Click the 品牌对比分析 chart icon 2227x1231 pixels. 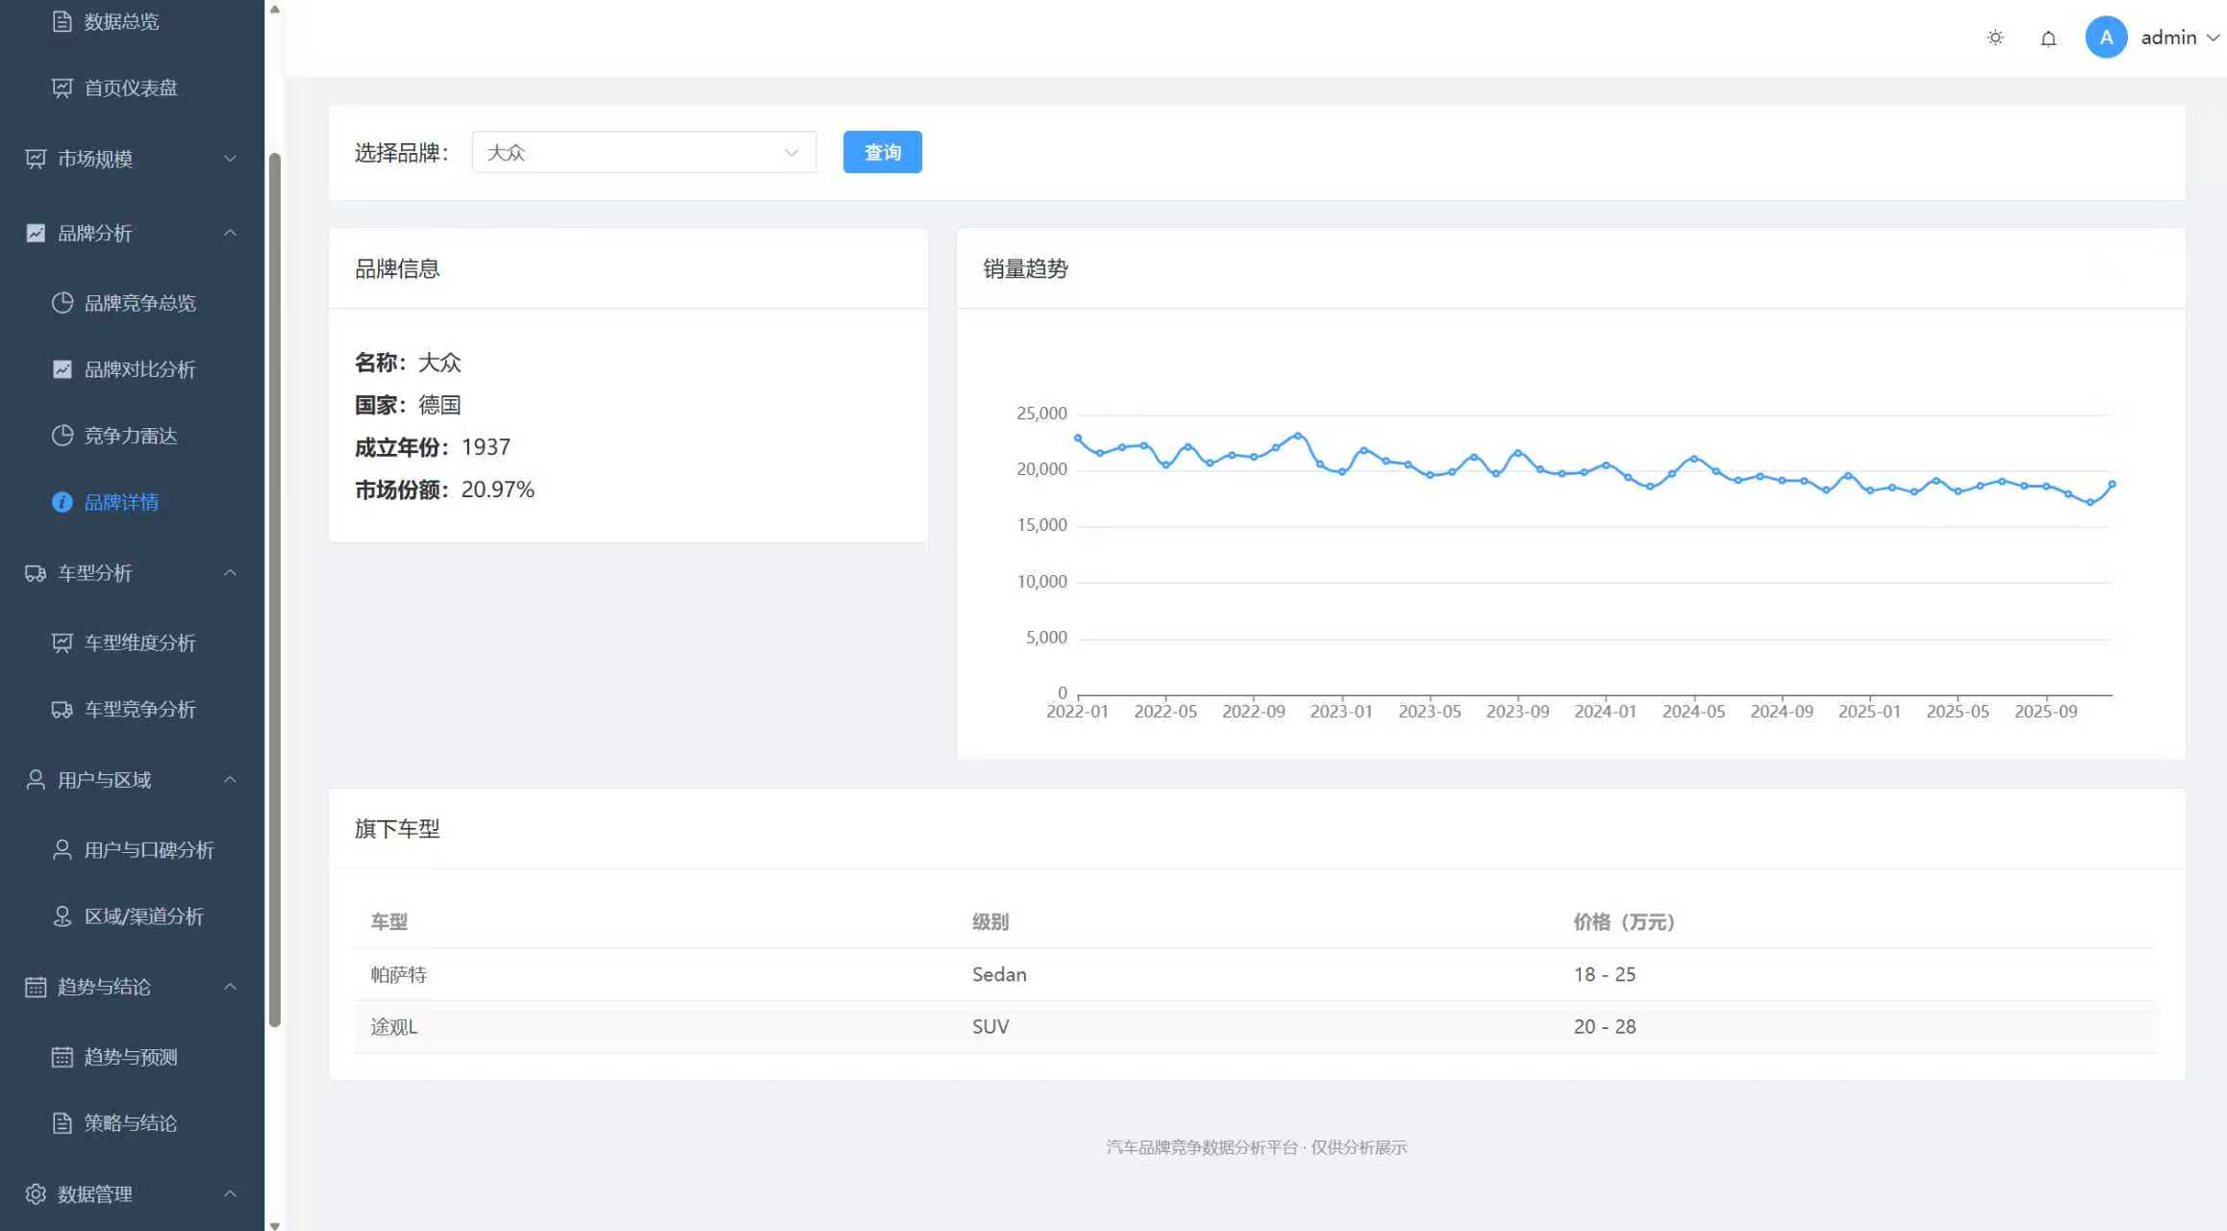click(x=62, y=369)
